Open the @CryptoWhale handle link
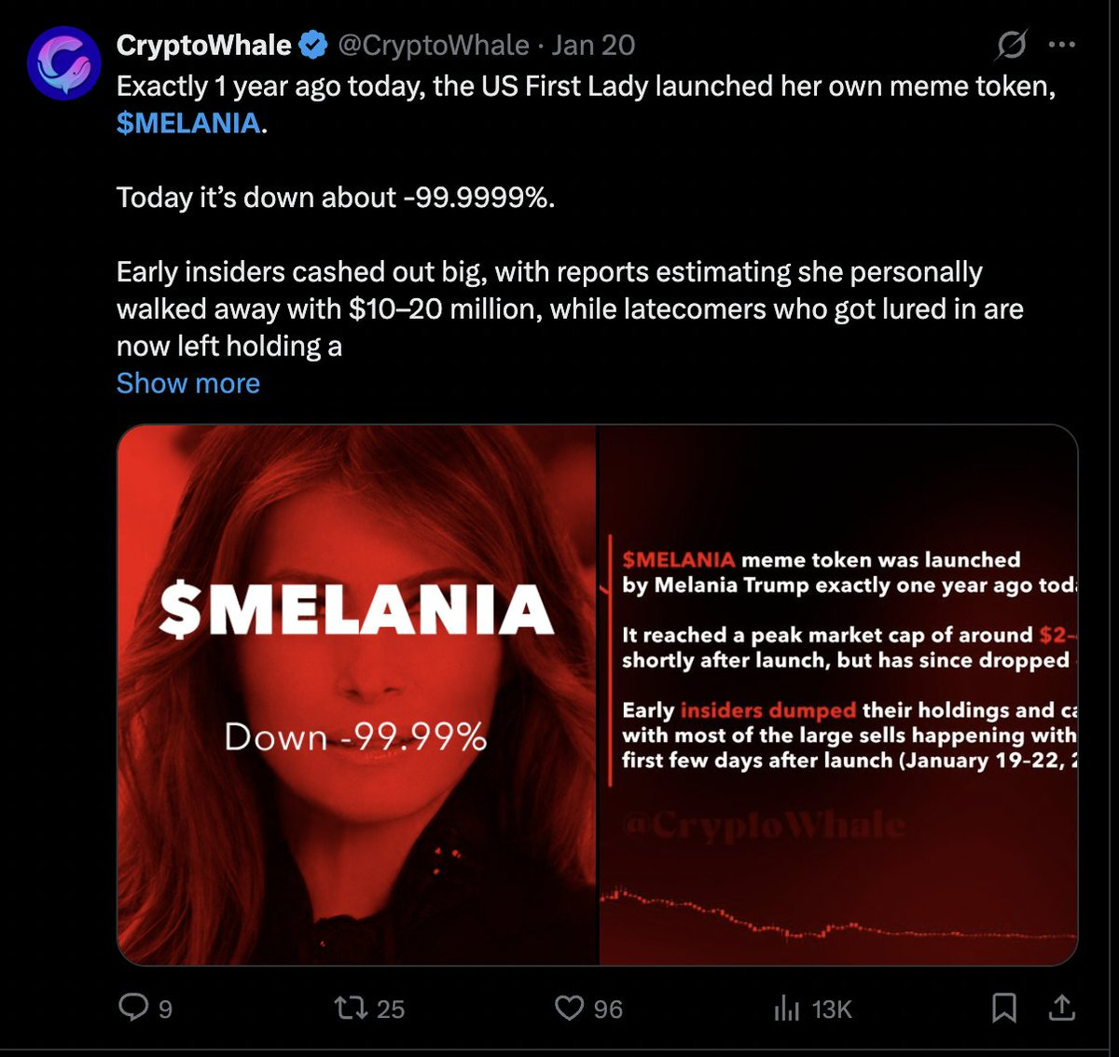The height and width of the screenshot is (1057, 1119). tap(433, 45)
